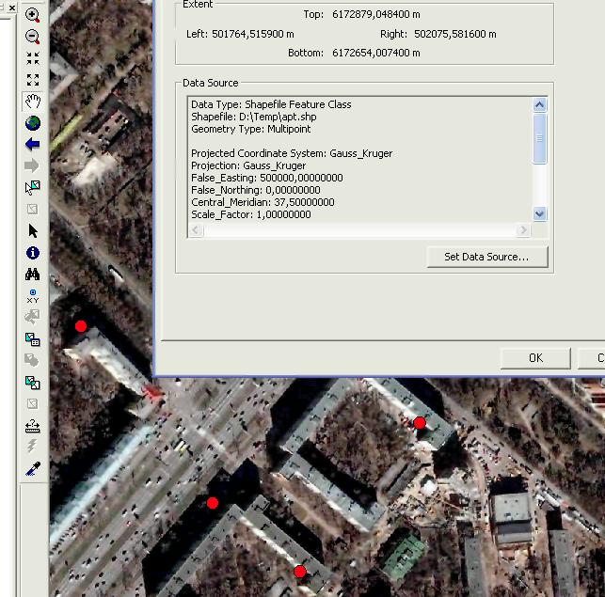
Task: Click Data Source box scroll down arrow
Action: tap(539, 213)
